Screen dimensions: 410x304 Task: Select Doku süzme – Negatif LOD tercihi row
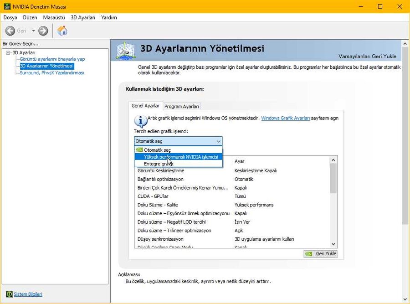pyautogui.click(x=232, y=222)
